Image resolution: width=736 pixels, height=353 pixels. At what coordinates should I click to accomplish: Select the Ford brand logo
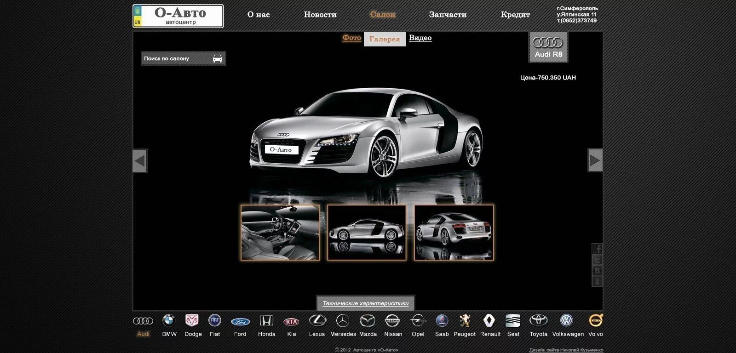point(240,322)
